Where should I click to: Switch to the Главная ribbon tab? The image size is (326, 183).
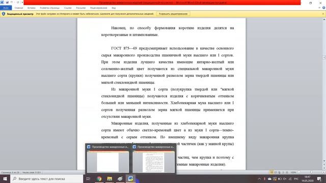19,8
